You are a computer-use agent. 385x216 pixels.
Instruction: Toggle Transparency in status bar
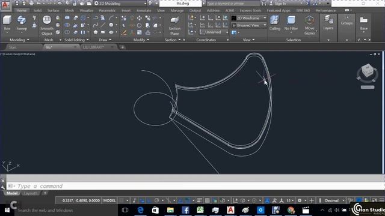207,200
